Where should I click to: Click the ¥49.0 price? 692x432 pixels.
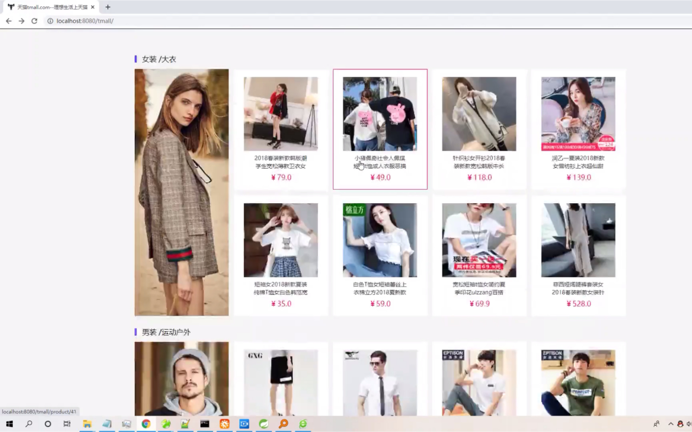coord(380,178)
